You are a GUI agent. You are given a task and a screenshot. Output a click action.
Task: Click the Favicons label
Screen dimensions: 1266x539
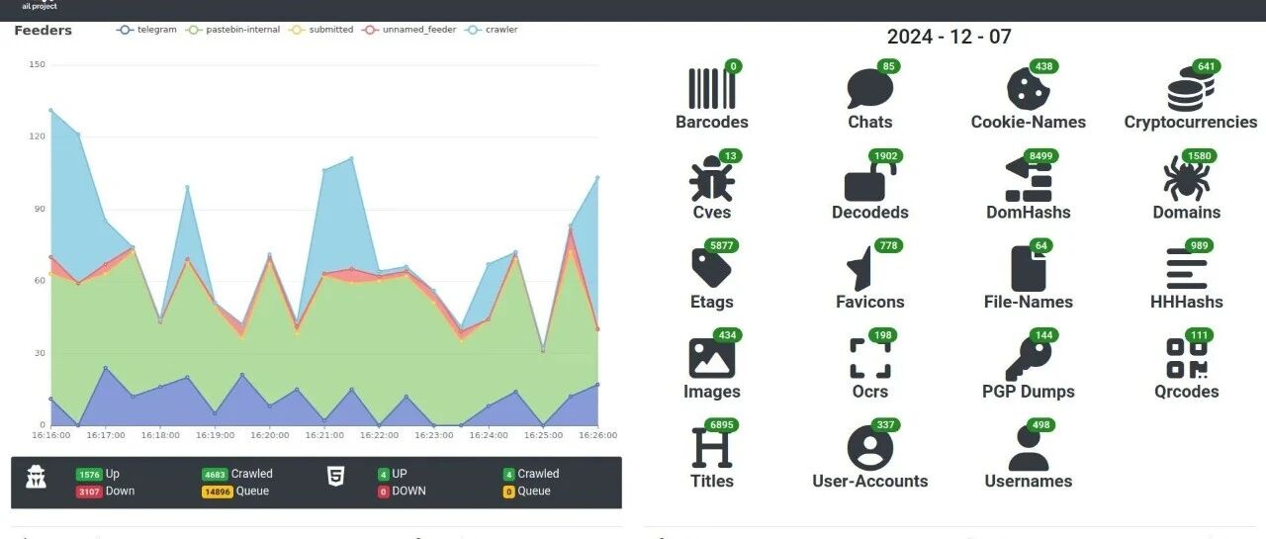[x=870, y=302]
